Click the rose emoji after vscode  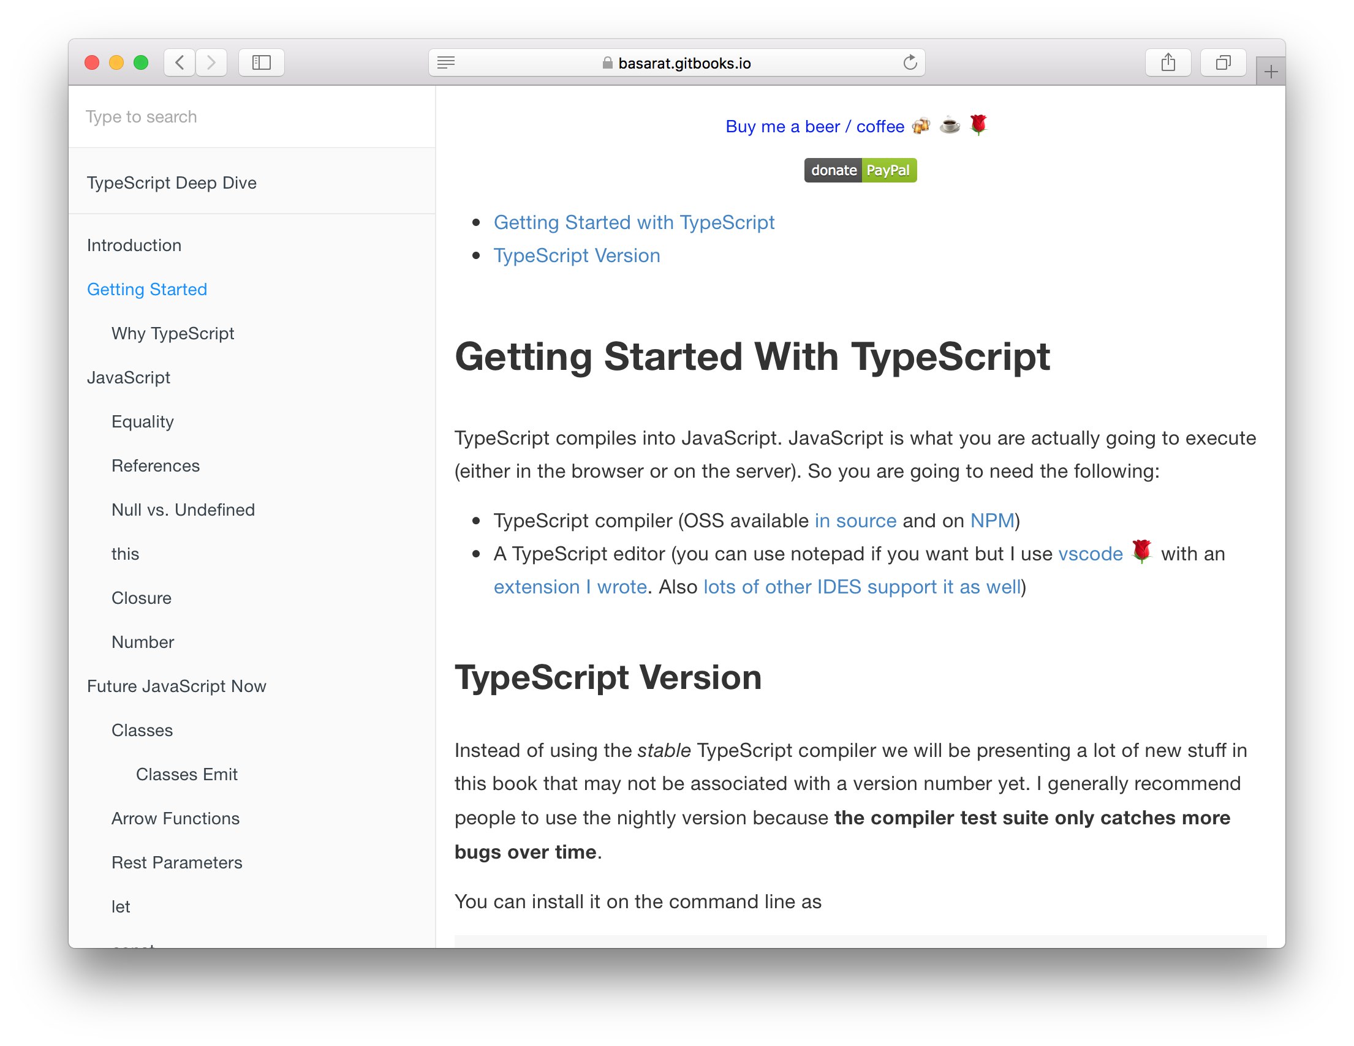(x=1141, y=552)
